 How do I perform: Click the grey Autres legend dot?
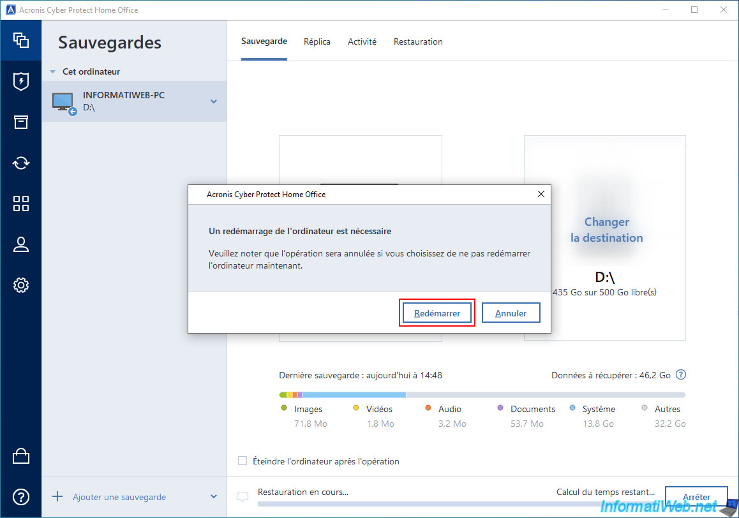click(645, 408)
